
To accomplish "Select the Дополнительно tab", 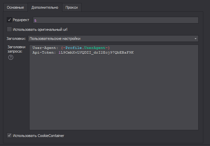I will [x=45, y=7].
